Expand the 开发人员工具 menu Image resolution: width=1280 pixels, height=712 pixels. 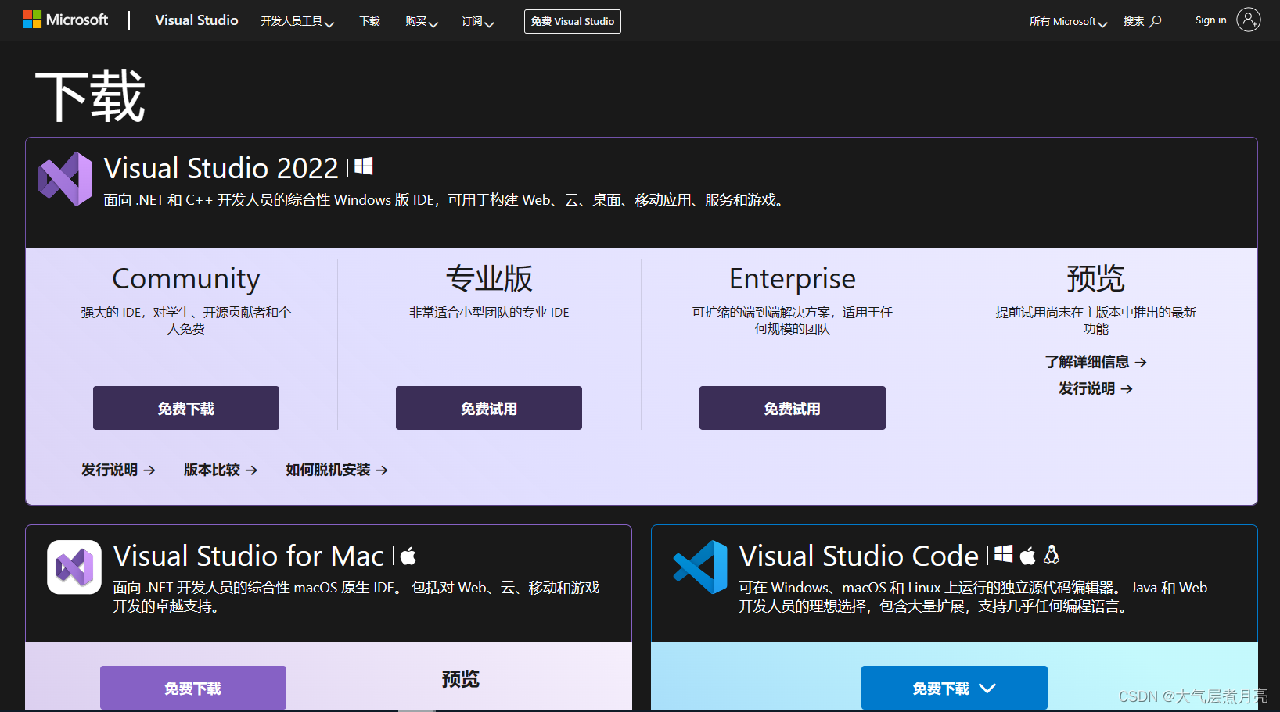click(297, 22)
